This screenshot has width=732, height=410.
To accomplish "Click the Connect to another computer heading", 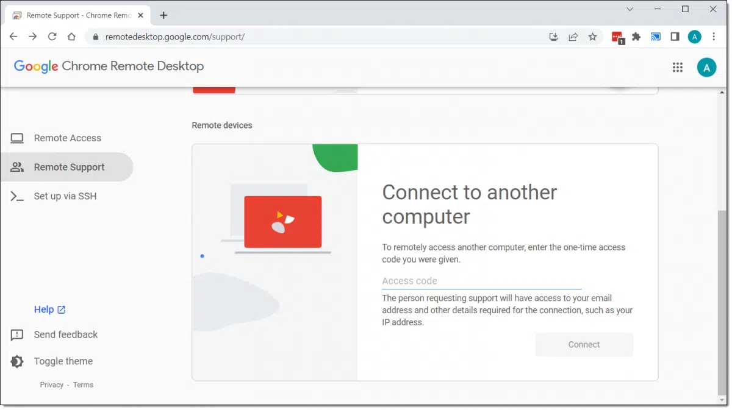I will pyautogui.click(x=469, y=204).
